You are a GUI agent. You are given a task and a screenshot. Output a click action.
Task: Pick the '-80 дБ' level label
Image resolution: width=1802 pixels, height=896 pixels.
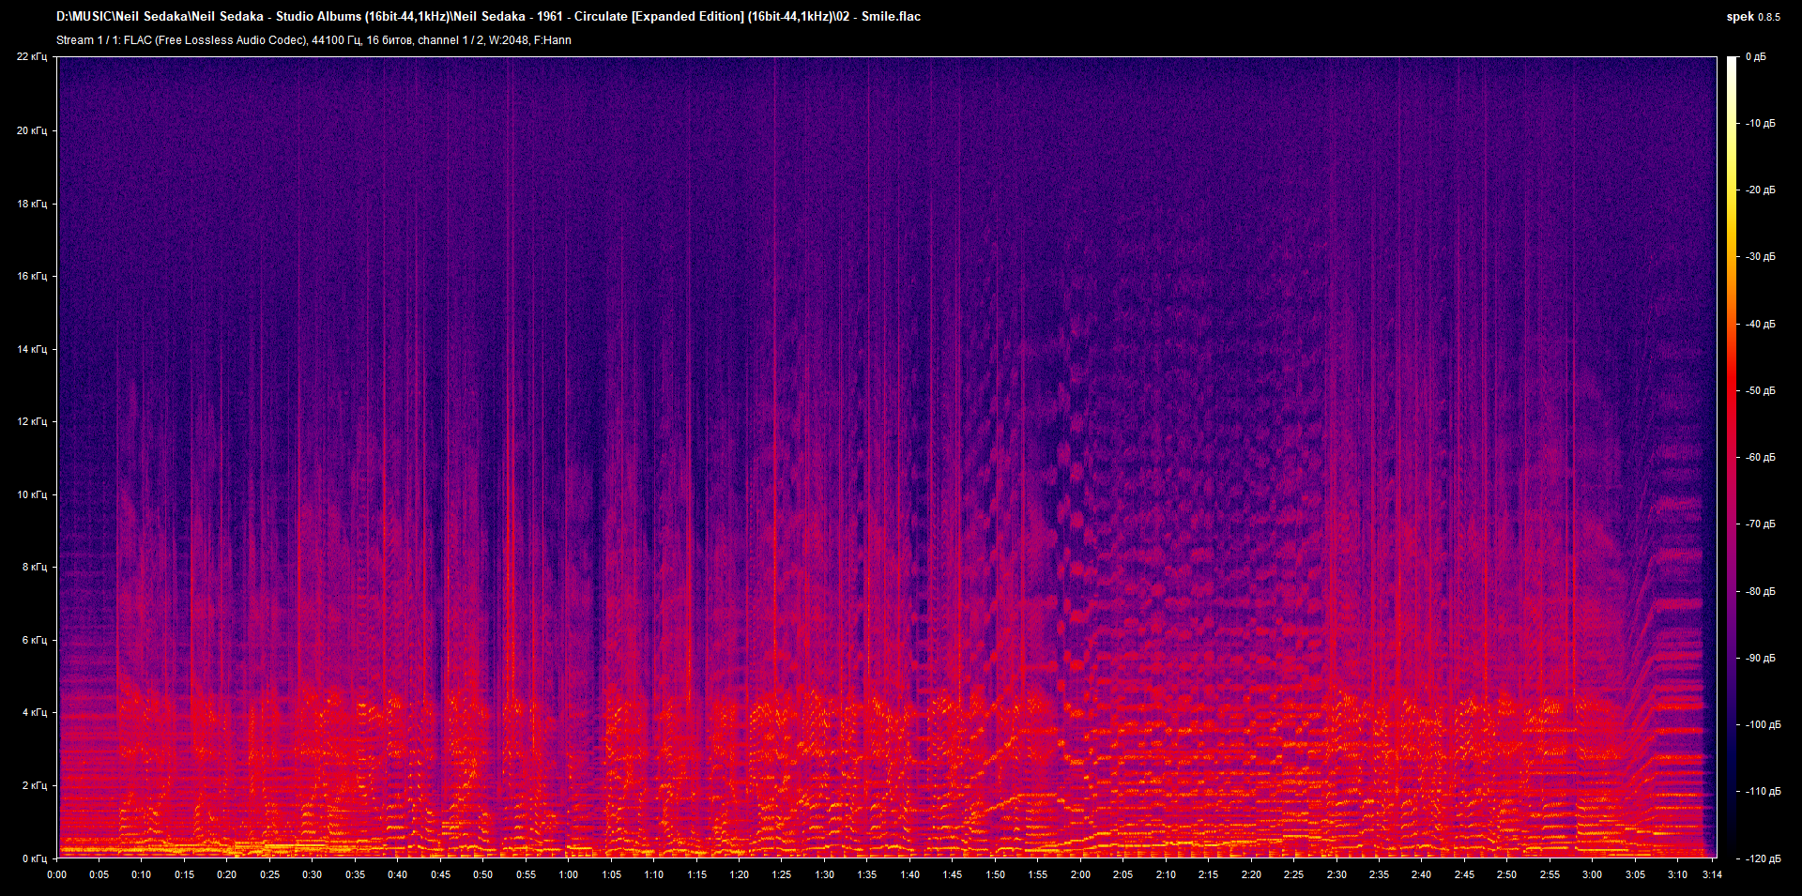coord(1761,591)
